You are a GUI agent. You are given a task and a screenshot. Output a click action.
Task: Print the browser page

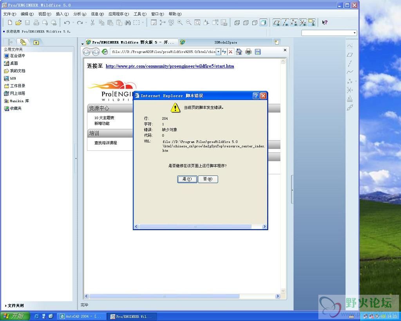click(x=248, y=52)
